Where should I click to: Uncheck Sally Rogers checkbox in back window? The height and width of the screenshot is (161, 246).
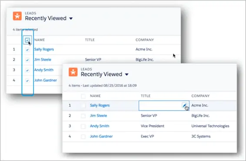click(x=27, y=49)
